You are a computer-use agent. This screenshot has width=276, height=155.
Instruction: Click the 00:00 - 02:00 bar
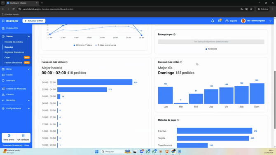pyautogui.click(x=95, y=82)
